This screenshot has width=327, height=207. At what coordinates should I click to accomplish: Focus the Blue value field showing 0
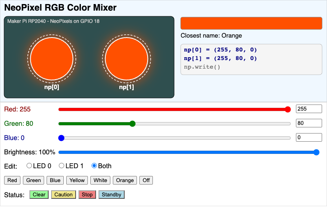(x=309, y=138)
